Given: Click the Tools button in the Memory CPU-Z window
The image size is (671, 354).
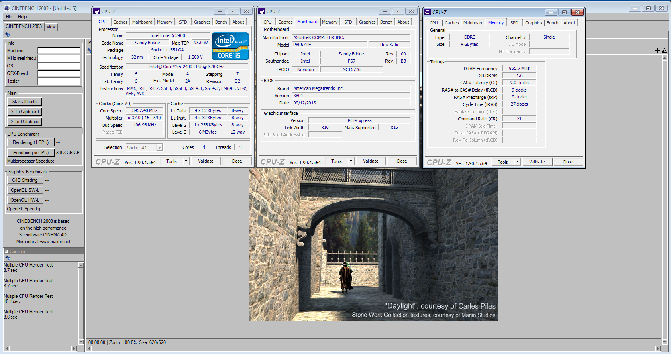Looking at the screenshot, I should (x=503, y=162).
